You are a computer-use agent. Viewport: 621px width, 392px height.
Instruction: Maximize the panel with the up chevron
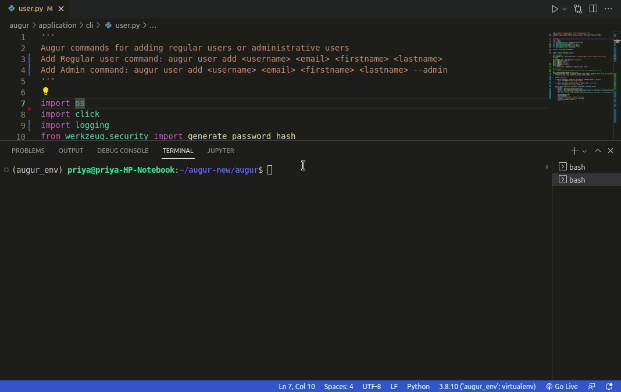click(598, 151)
